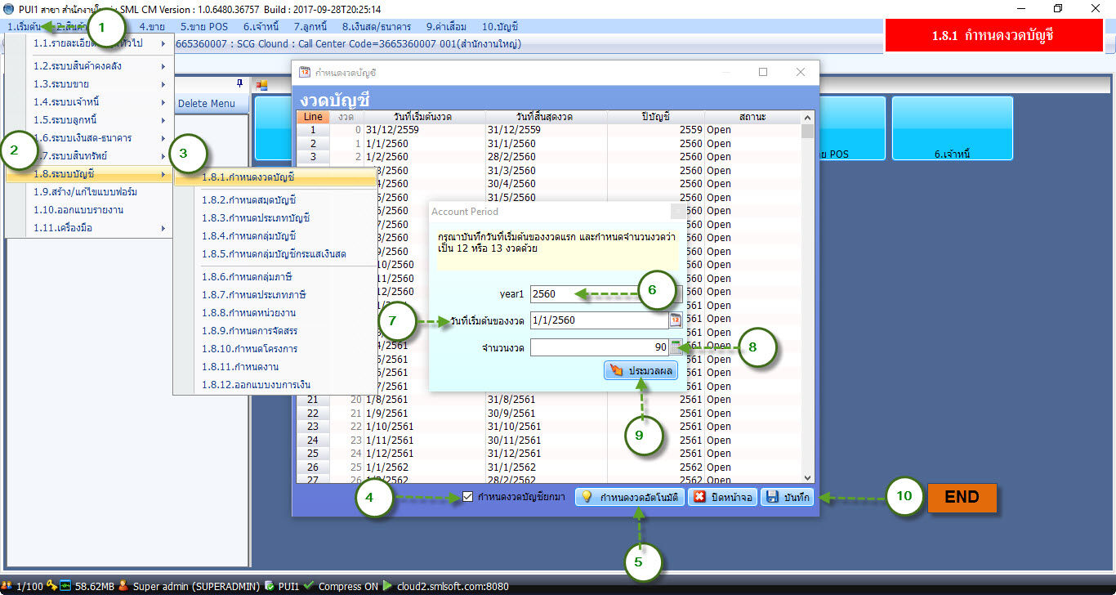Click the 6.เจ้าหนี้ tile
This screenshot has width=1116, height=595.
point(952,128)
